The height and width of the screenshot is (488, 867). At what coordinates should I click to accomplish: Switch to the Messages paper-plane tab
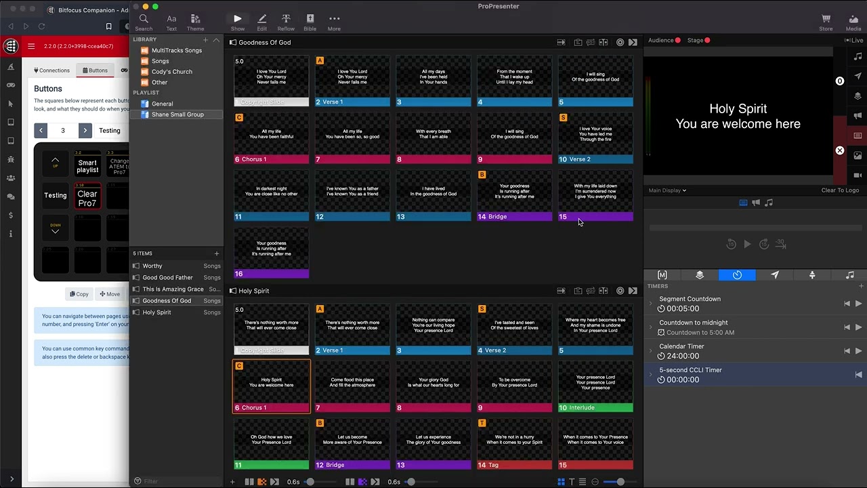tap(775, 275)
